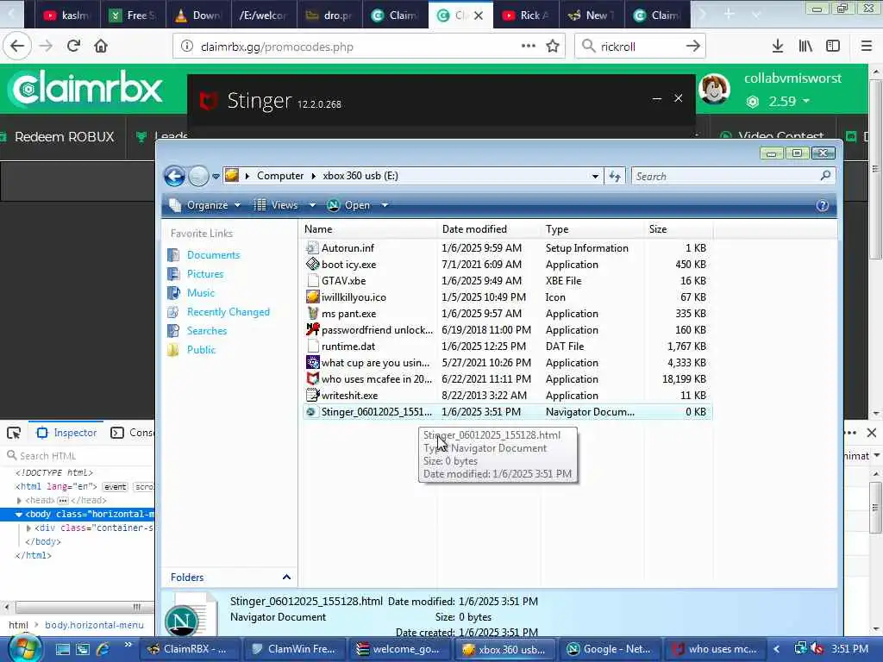Open Explorer help question mark

click(822, 205)
